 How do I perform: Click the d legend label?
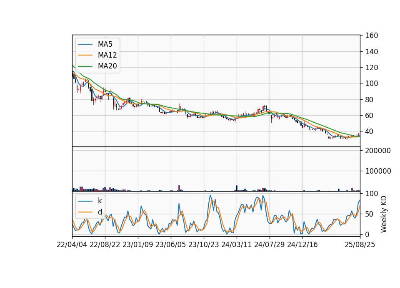100,212
